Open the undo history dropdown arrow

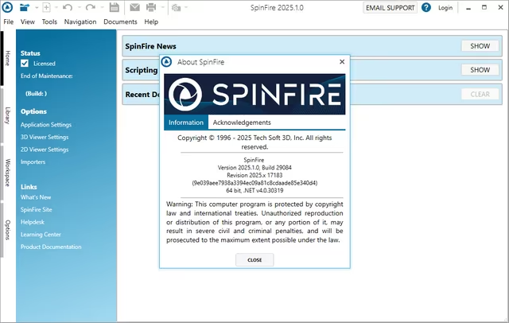[x=79, y=7]
